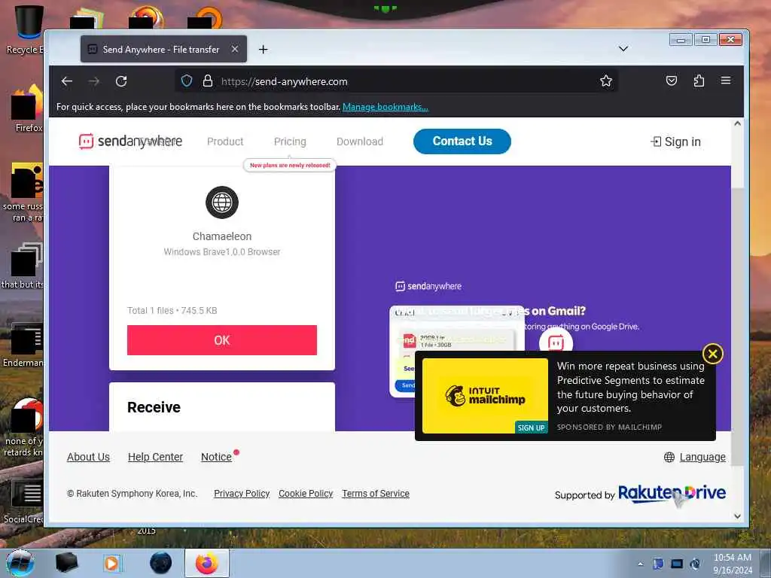Open the Firefox hamburger menu

(726, 80)
